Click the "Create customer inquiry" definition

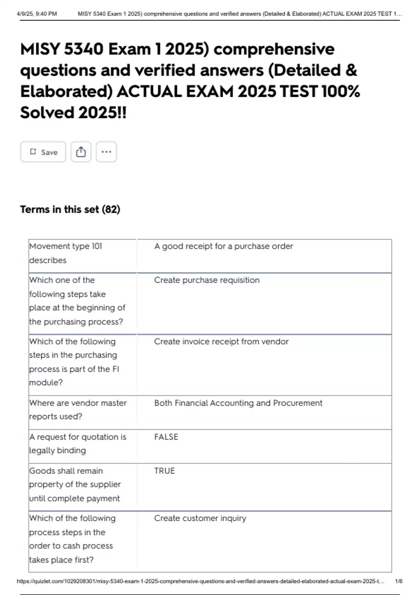200,518
